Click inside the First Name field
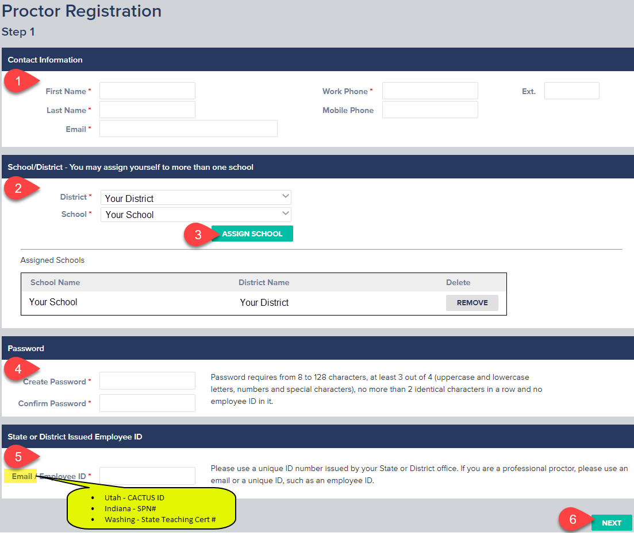Viewport: 634px width, 533px height. point(147,90)
